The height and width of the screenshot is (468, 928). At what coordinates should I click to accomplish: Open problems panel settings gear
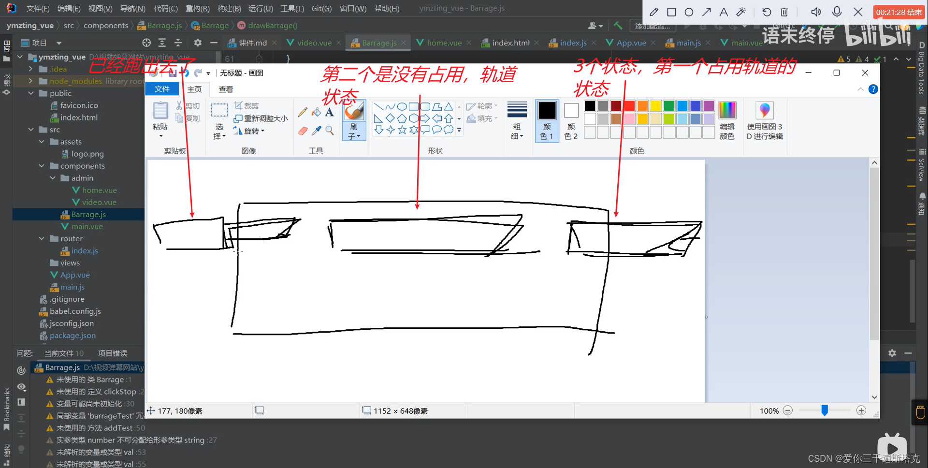(x=892, y=353)
